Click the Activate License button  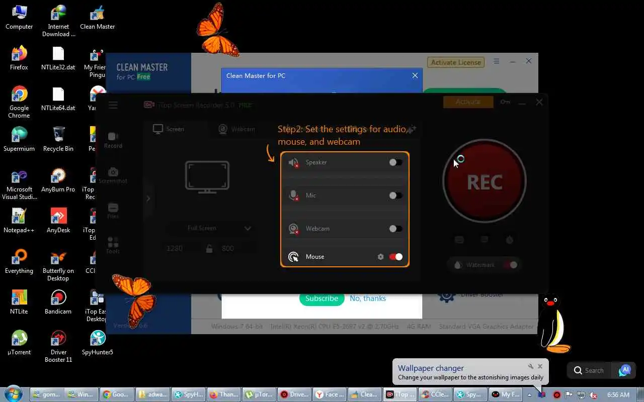(x=456, y=62)
